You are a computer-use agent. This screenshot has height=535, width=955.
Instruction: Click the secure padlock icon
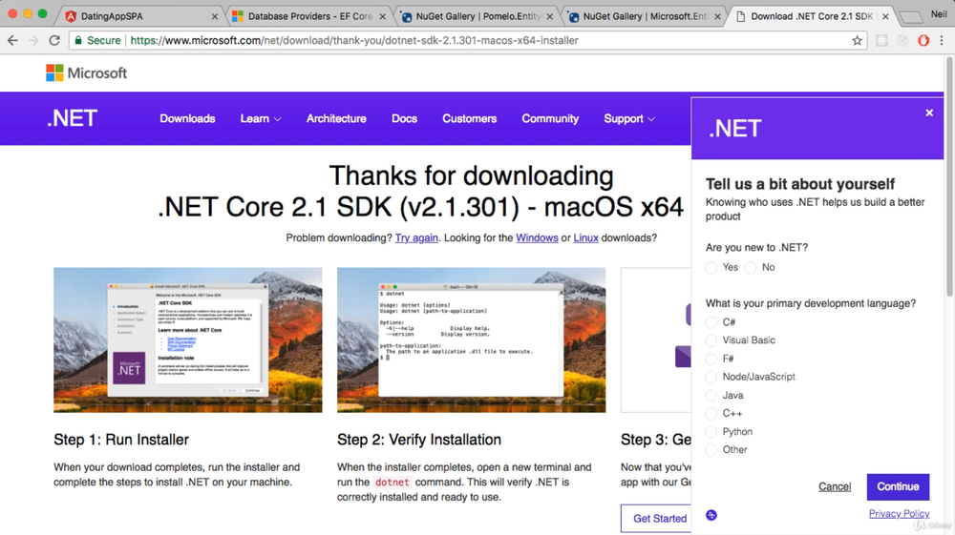(x=78, y=41)
